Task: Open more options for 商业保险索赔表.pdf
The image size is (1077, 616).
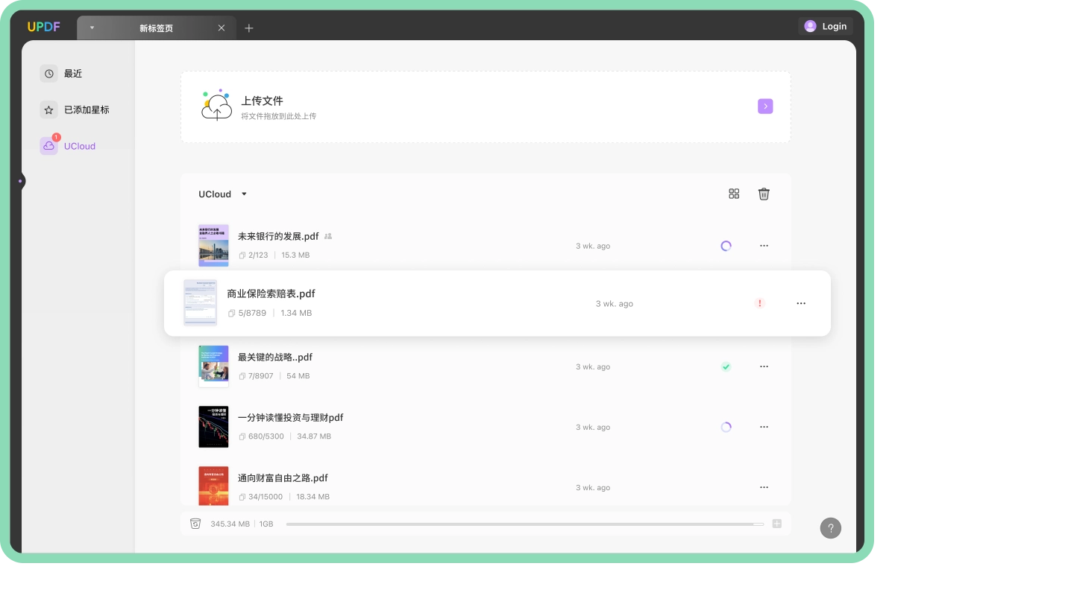Action: (801, 303)
